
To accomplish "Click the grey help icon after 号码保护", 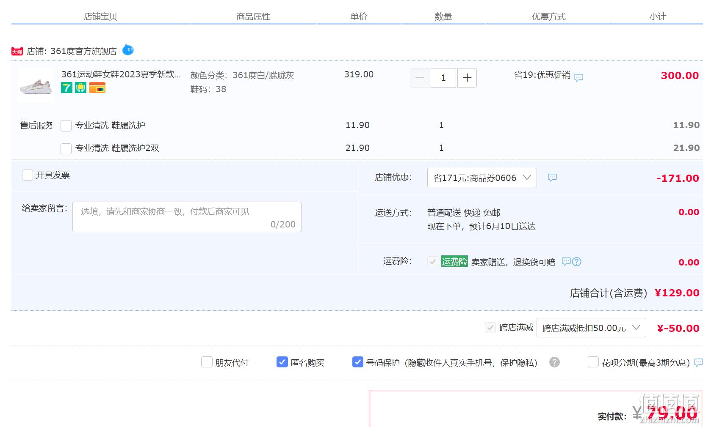I will point(554,362).
